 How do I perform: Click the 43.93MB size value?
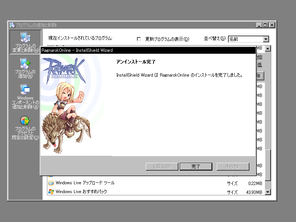point(254,192)
